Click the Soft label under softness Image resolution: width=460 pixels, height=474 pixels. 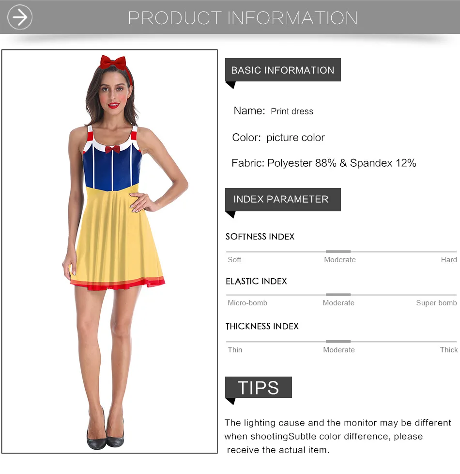(x=234, y=260)
